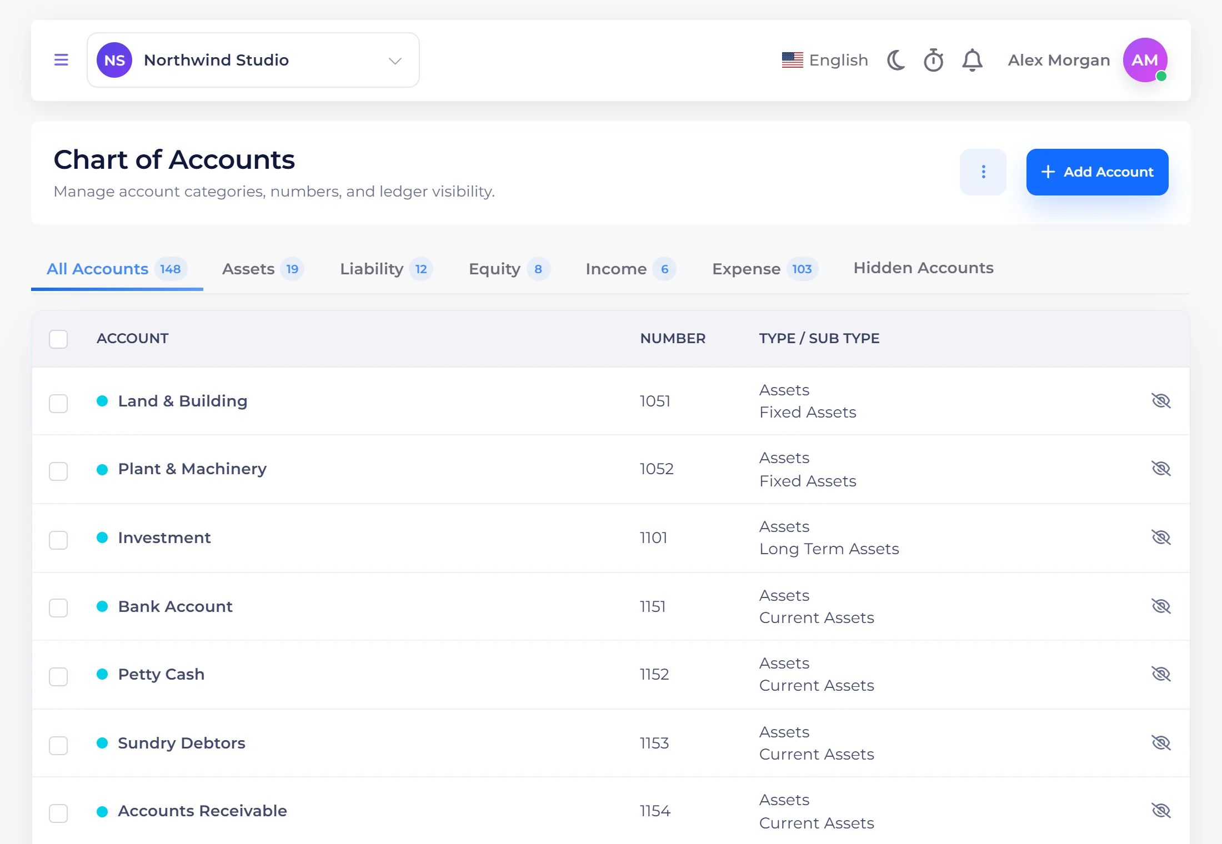The image size is (1222, 844).
Task: Open the three-dot more options menu
Action: tap(983, 172)
